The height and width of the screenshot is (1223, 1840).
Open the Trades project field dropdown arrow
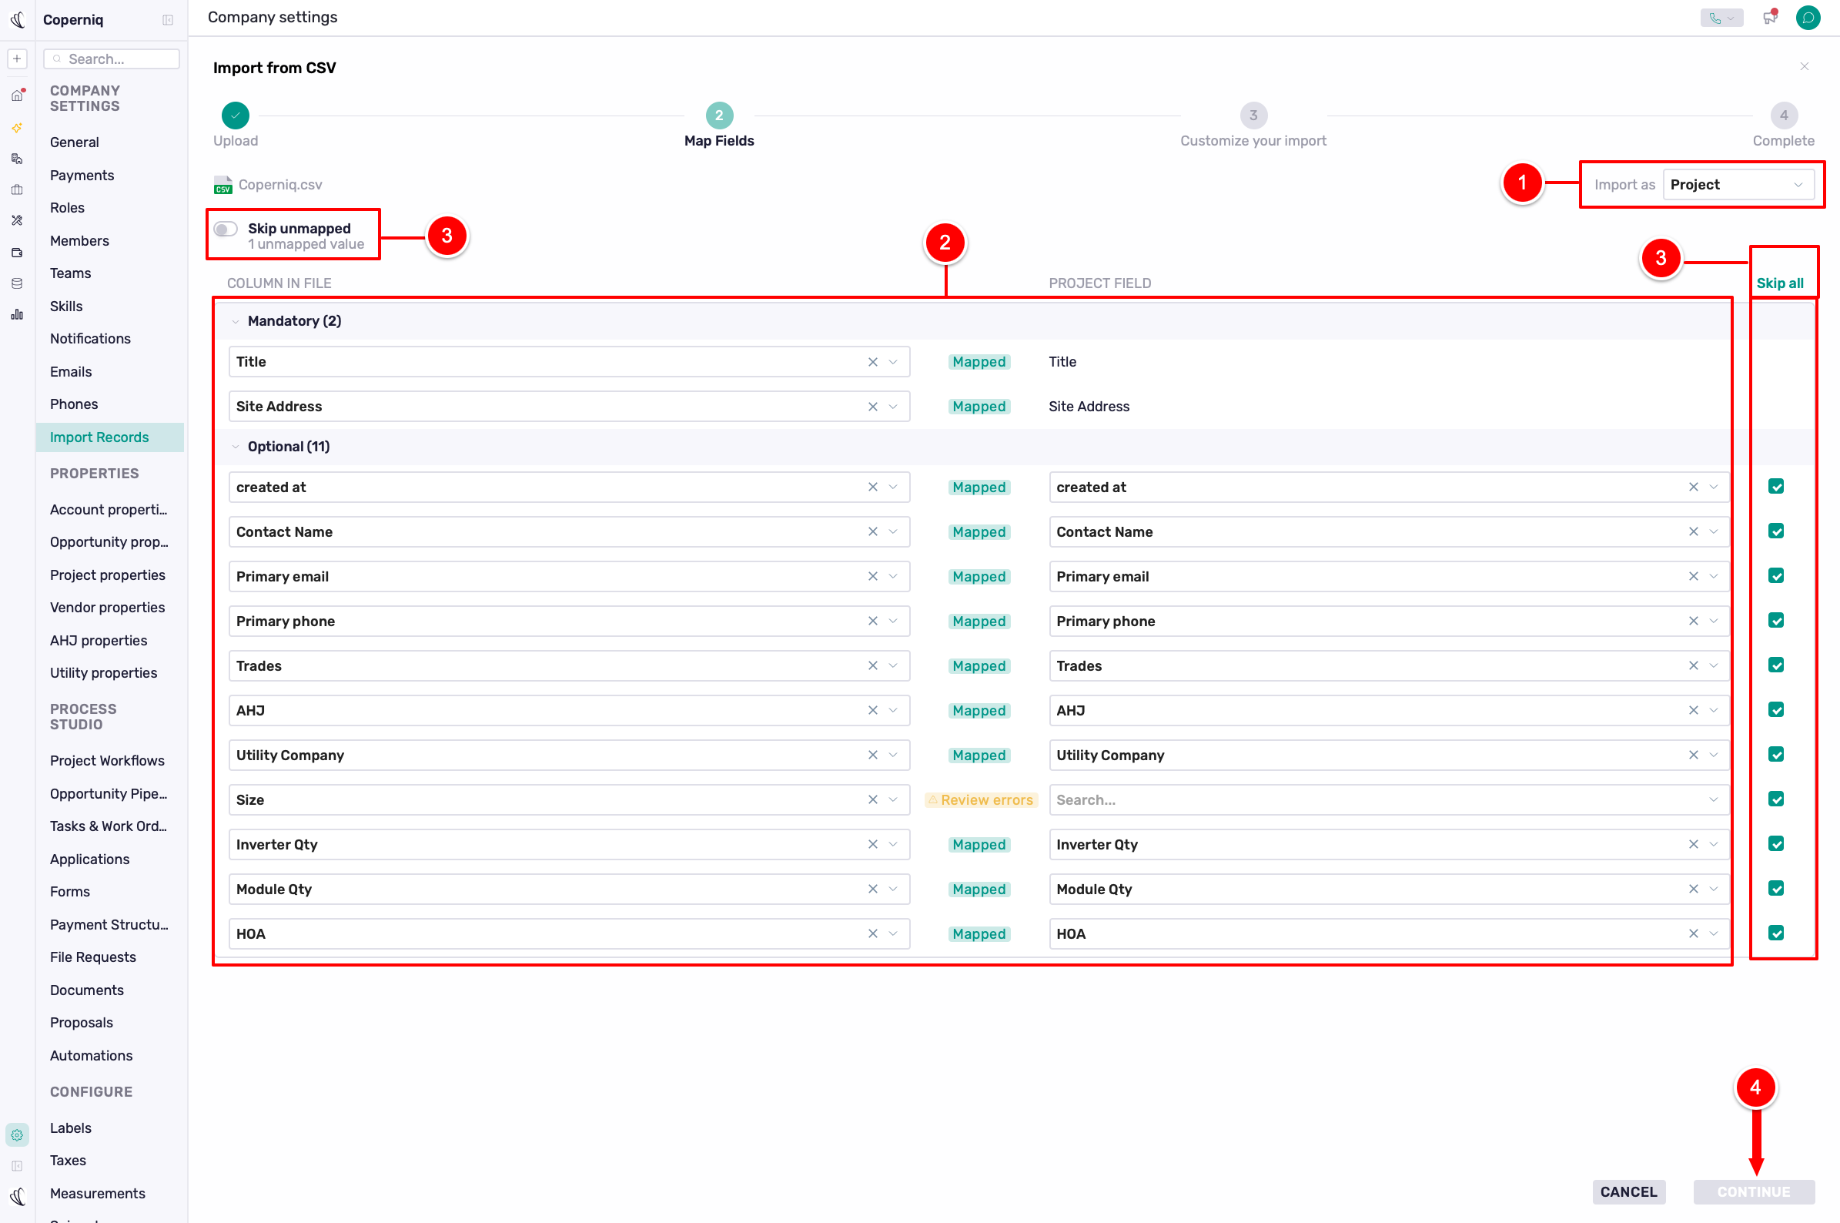[x=1714, y=665]
